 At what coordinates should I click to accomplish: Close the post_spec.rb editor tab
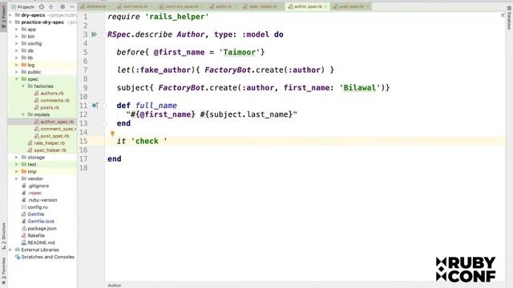coord(367,6)
